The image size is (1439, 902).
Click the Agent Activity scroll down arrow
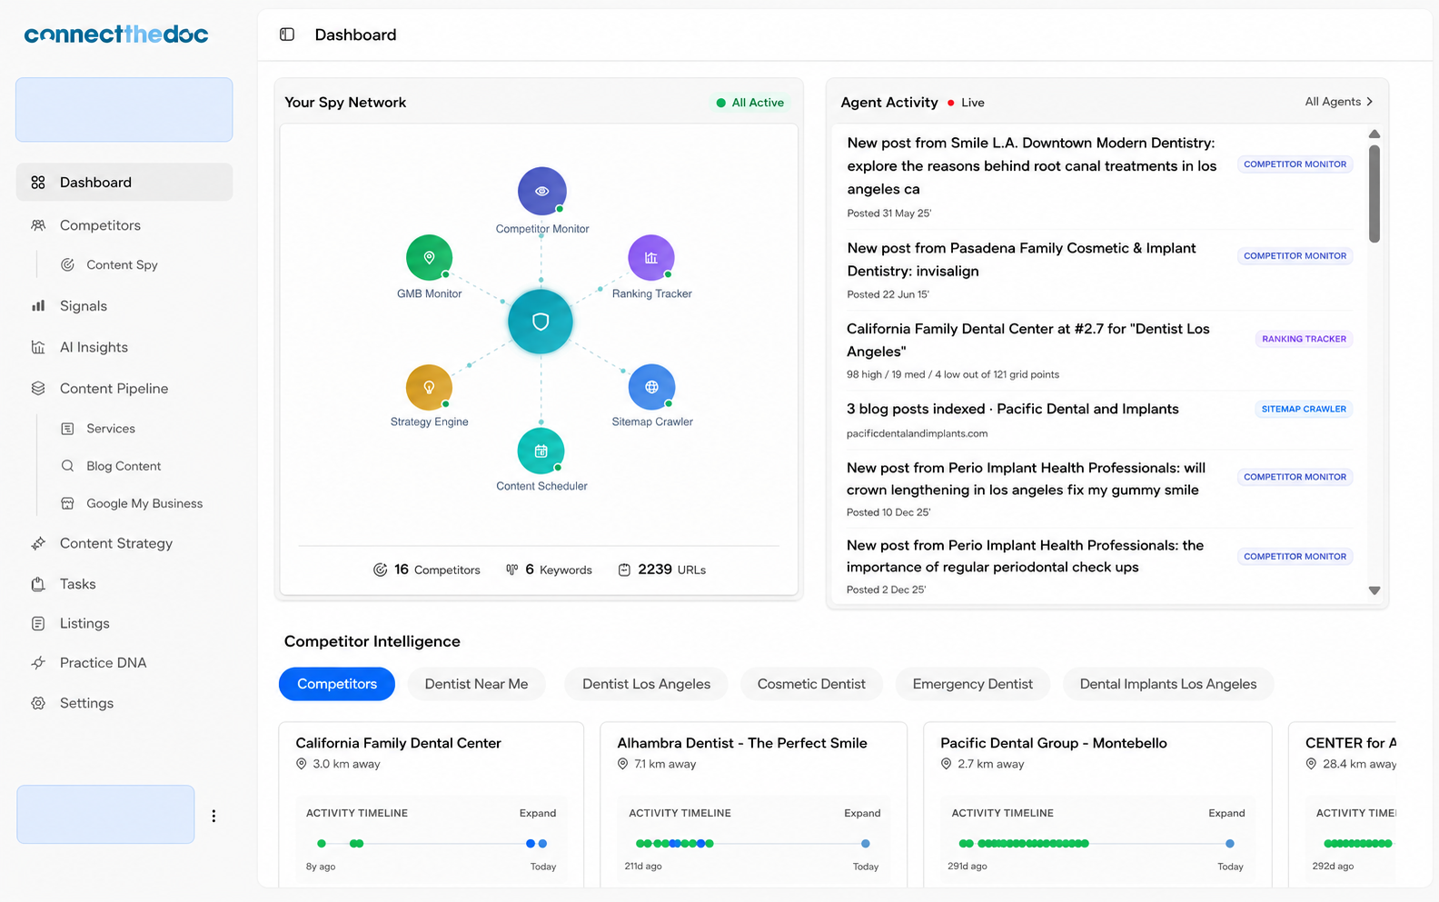1374,590
